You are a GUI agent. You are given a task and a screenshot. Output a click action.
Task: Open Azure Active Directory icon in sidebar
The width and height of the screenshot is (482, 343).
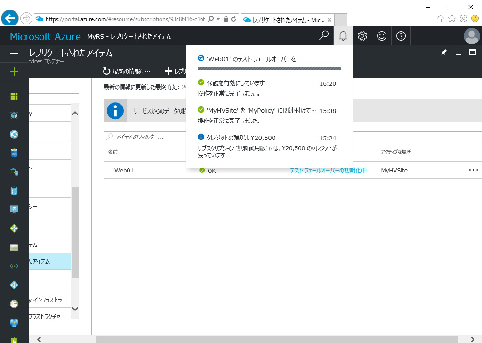pos(14,285)
